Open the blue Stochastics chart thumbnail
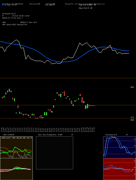Screen dimensions: 136x180 pyautogui.click(x=119, y=147)
